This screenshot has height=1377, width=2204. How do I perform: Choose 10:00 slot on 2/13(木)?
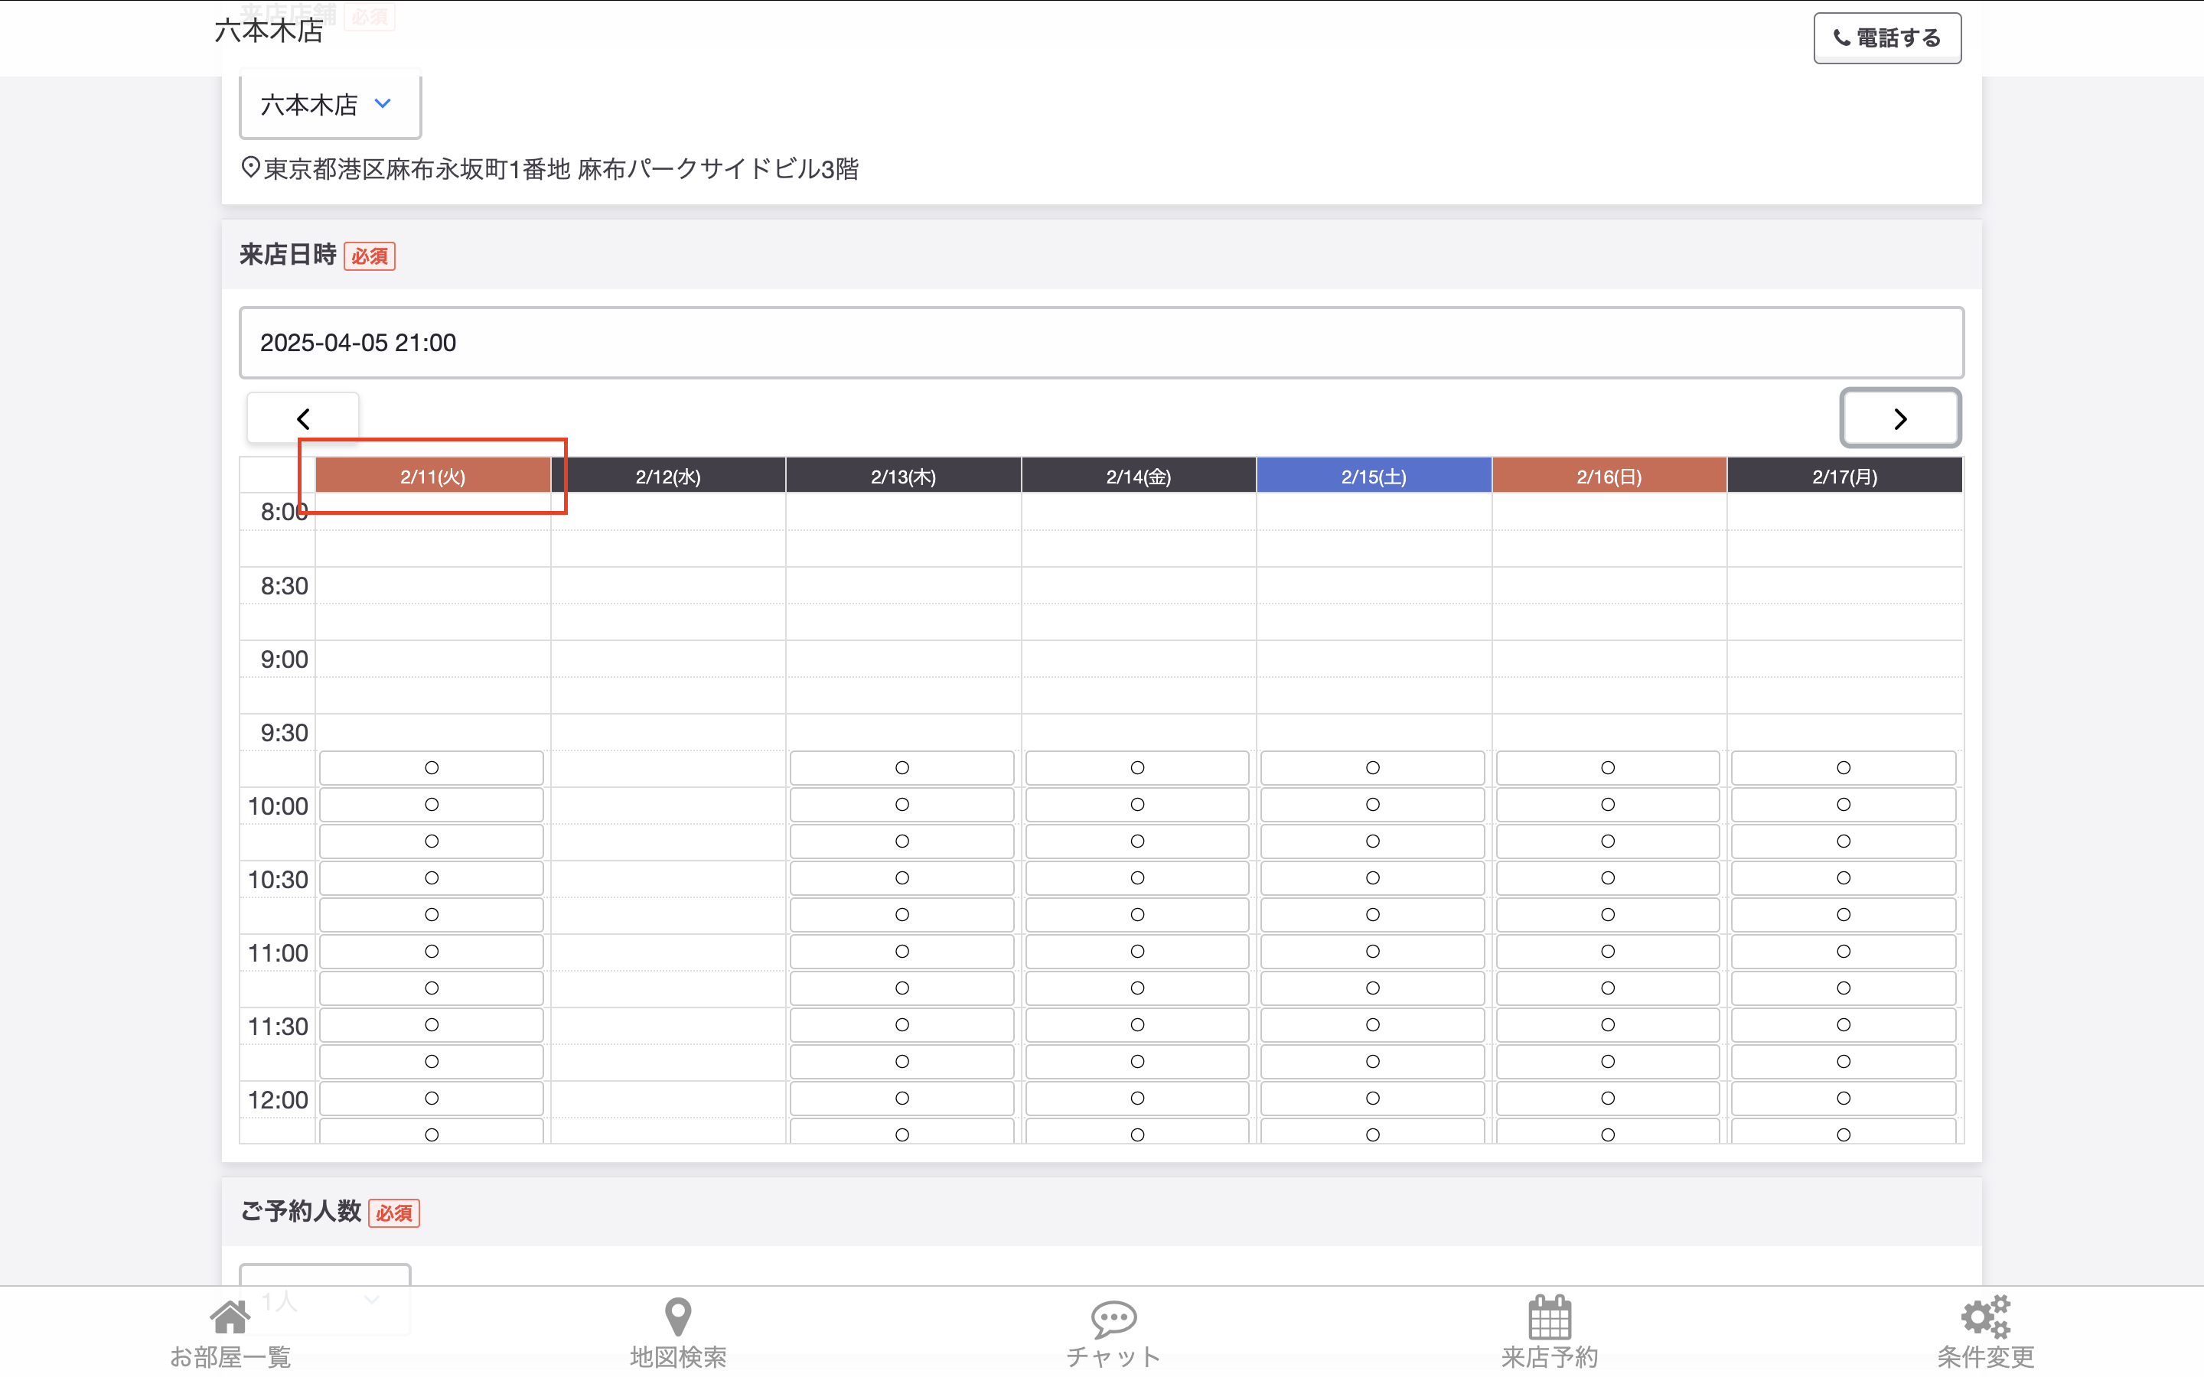tap(901, 805)
